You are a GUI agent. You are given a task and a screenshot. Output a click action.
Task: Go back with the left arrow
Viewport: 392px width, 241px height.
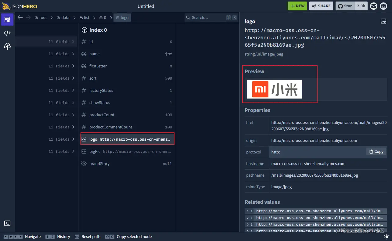20,18
